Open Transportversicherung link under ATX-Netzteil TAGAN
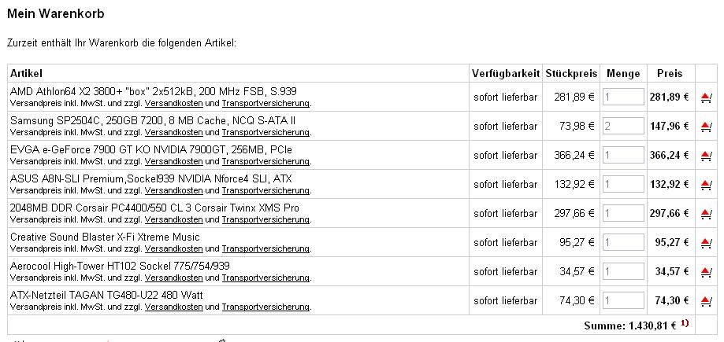Screen dimensions: 724x342 (265, 307)
